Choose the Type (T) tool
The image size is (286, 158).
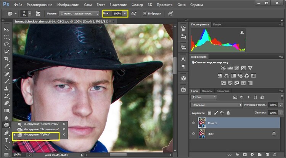tap(6, 140)
